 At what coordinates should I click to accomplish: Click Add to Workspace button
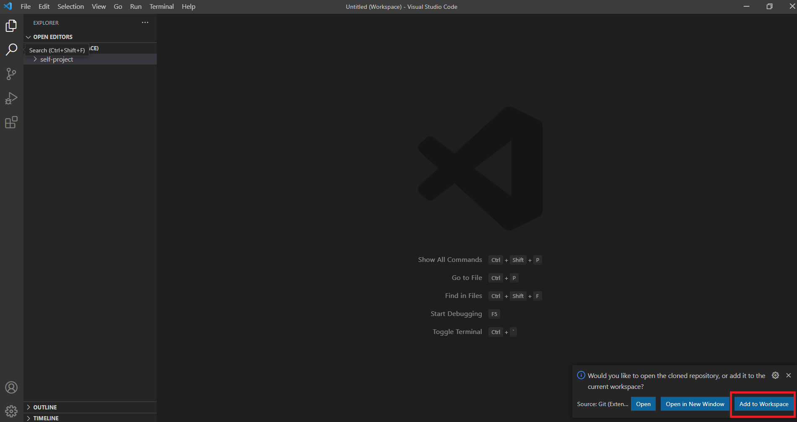(764, 404)
